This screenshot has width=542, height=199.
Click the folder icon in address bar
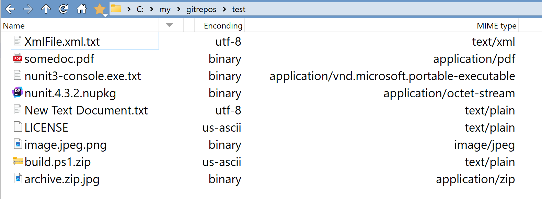pos(116,9)
